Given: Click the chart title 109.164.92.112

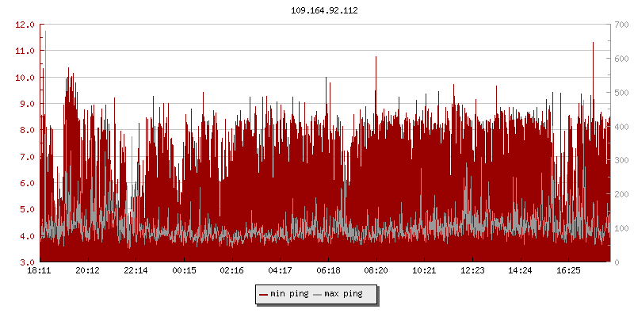Looking at the screenshot, I should pos(325,12).
